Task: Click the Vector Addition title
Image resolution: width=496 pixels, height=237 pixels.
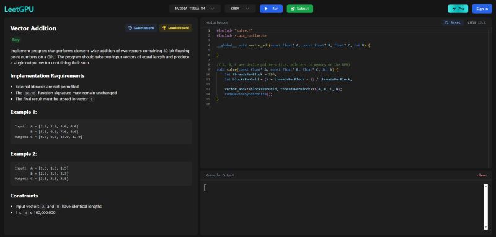Action: tap(33, 28)
